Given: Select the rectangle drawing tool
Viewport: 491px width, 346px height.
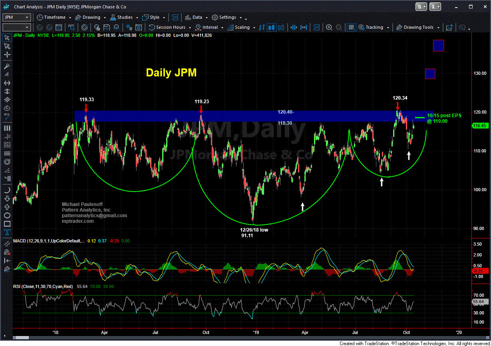Looking at the screenshot, I should (7, 224).
